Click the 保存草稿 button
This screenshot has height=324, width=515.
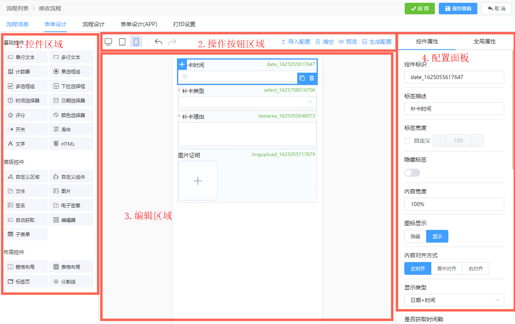pyautogui.click(x=458, y=8)
